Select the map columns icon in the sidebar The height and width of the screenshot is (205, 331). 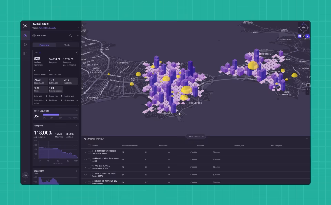click(25, 53)
